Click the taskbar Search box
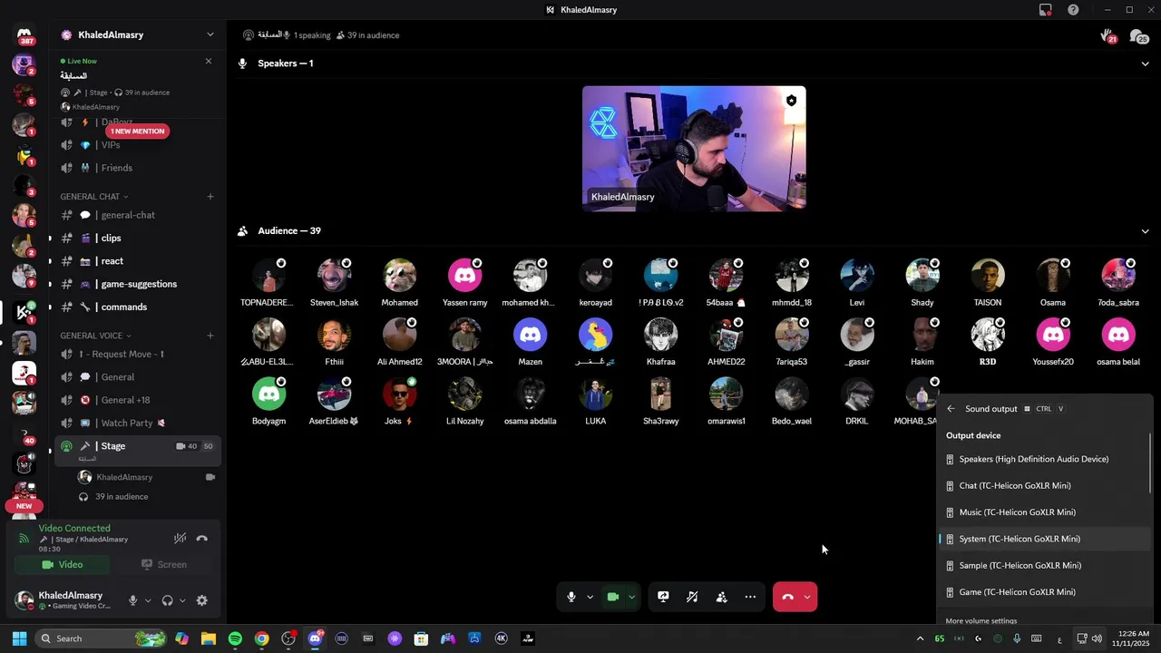The image size is (1161, 653). point(102,638)
